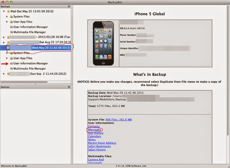
Task: Collapse the iPad backup tree node
Action: [4, 11]
